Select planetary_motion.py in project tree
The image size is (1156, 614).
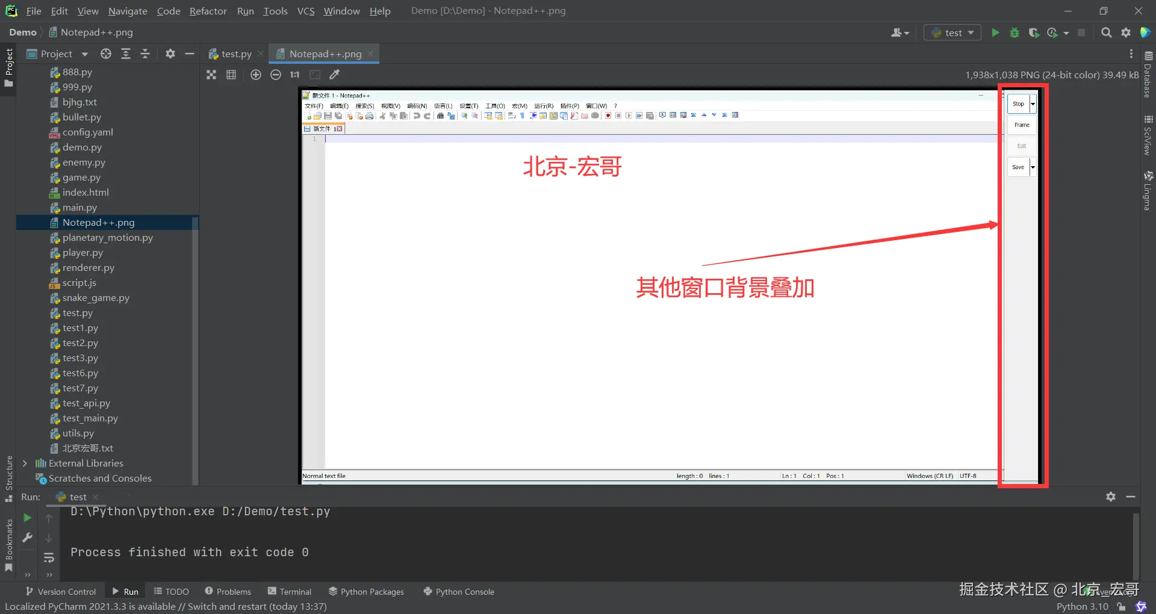pos(107,238)
